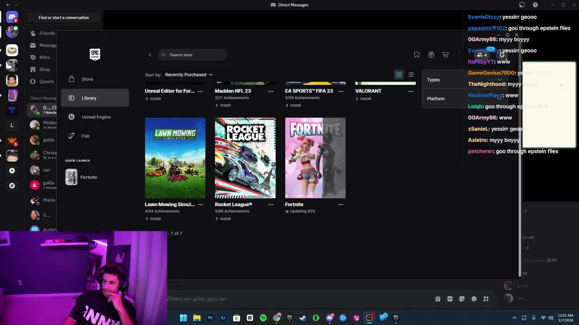Viewport: 579px width, 325px height.
Task: Click the Search store input field
Action: point(193,55)
